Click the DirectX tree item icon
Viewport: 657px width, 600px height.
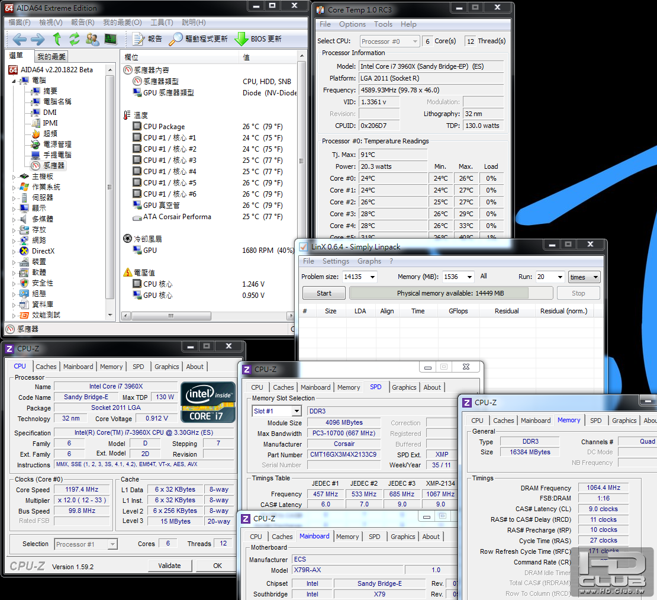[x=24, y=251]
